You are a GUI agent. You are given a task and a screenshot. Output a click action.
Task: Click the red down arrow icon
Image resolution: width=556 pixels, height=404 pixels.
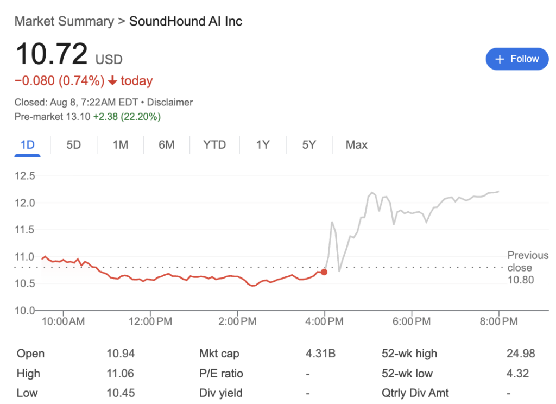click(x=112, y=81)
